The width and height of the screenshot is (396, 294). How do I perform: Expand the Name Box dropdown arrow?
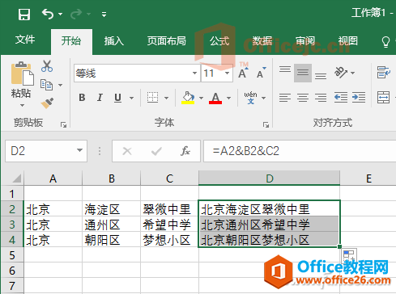(79, 150)
